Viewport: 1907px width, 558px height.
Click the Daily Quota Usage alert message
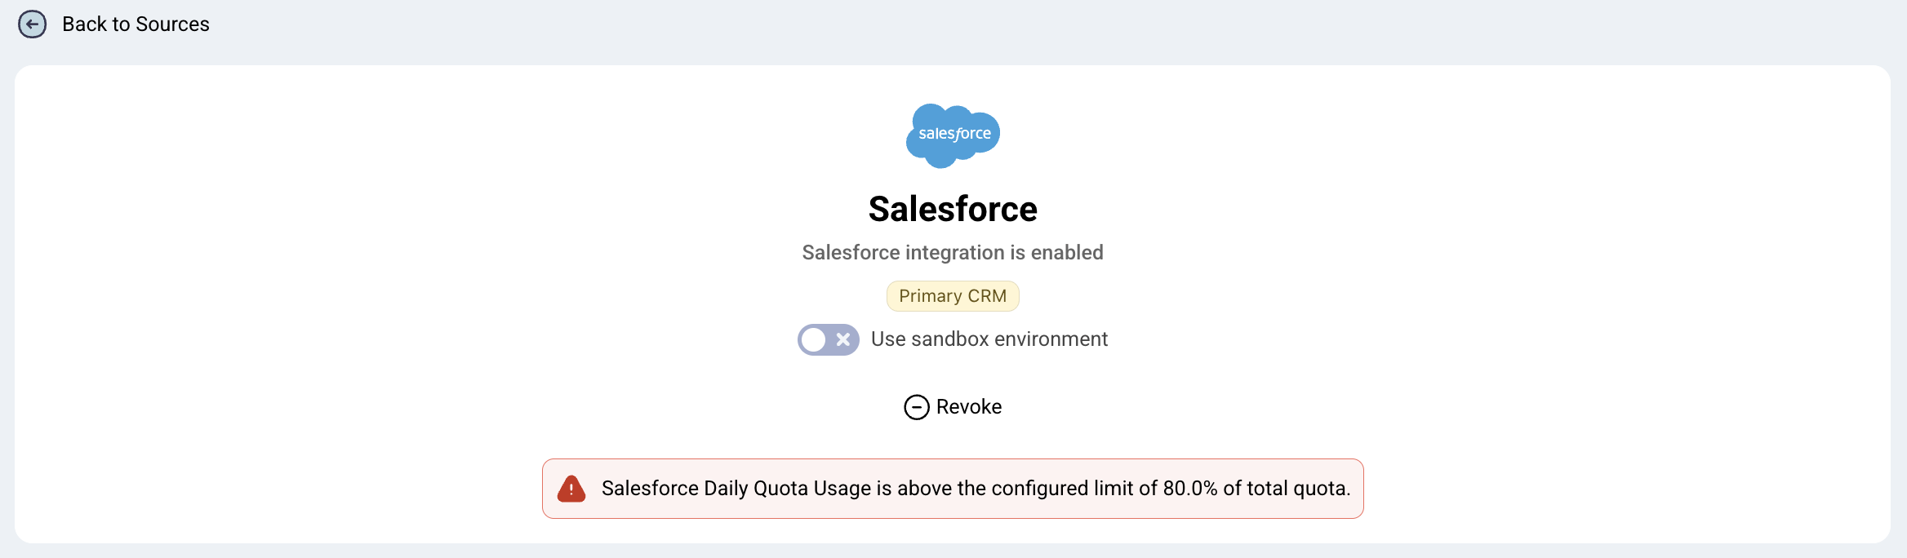tap(976, 489)
